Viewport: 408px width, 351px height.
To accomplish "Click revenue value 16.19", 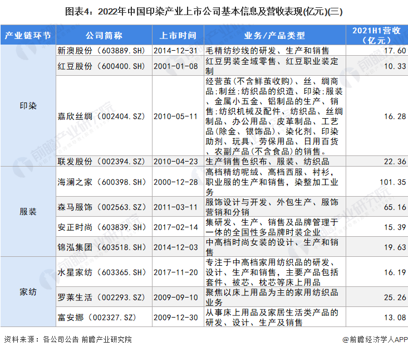I will (395, 272).
